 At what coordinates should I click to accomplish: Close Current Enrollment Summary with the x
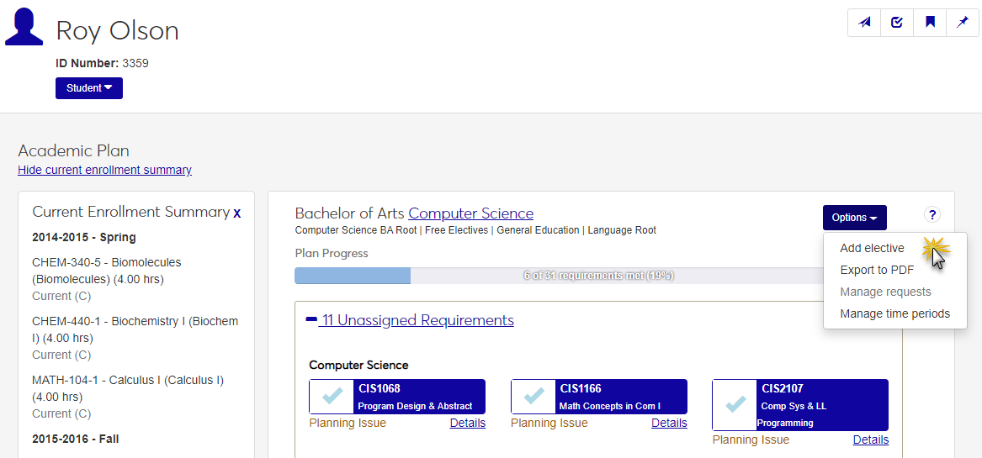[237, 213]
